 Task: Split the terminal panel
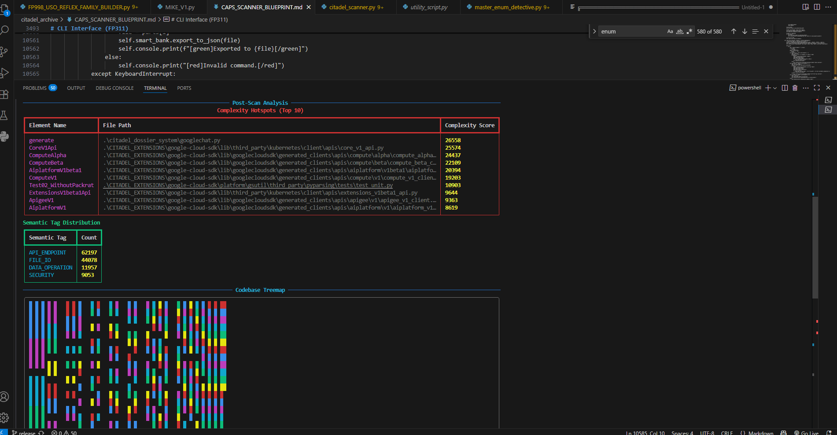[785, 88]
